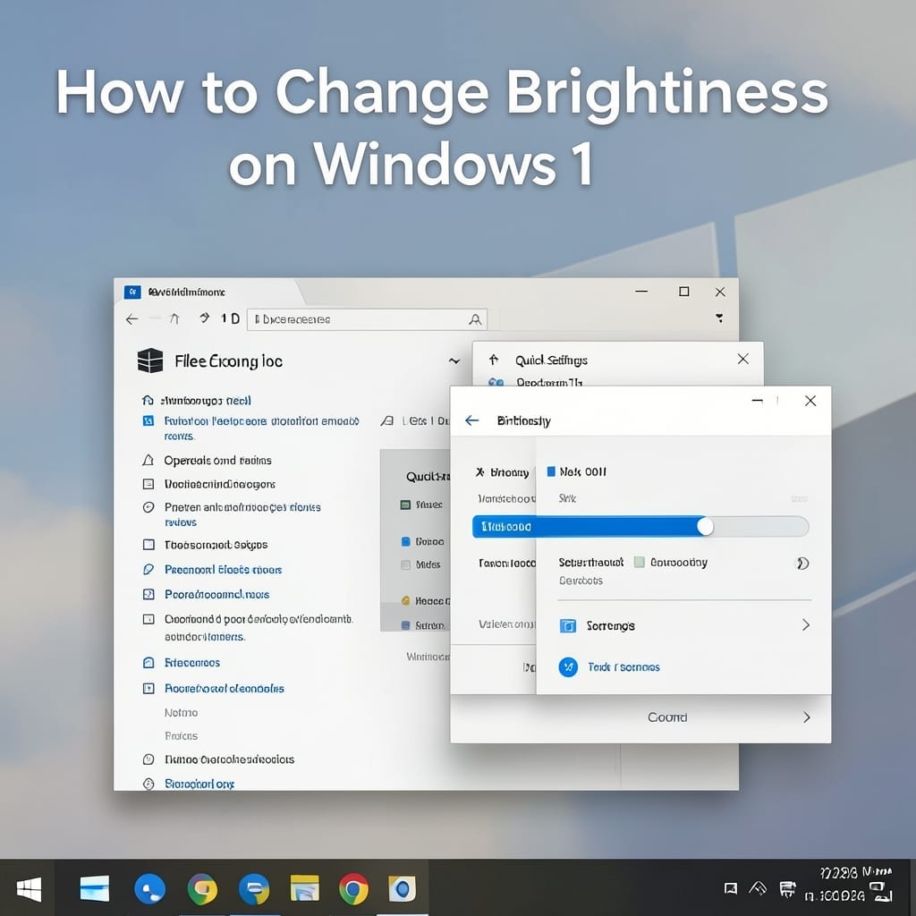The width and height of the screenshot is (916, 916).
Task: Toggle the "Midss" checkbox
Action: [405, 565]
